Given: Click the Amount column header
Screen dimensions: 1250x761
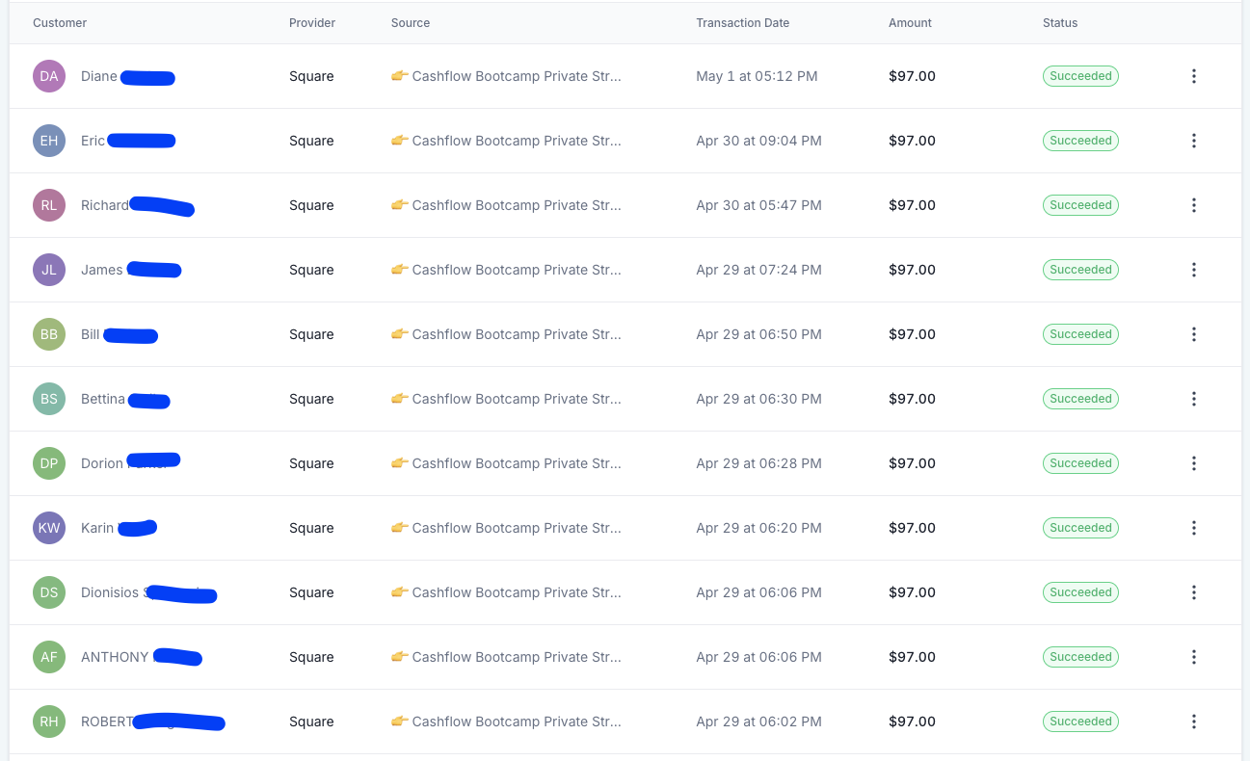Looking at the screenshot, I should 911,23.
